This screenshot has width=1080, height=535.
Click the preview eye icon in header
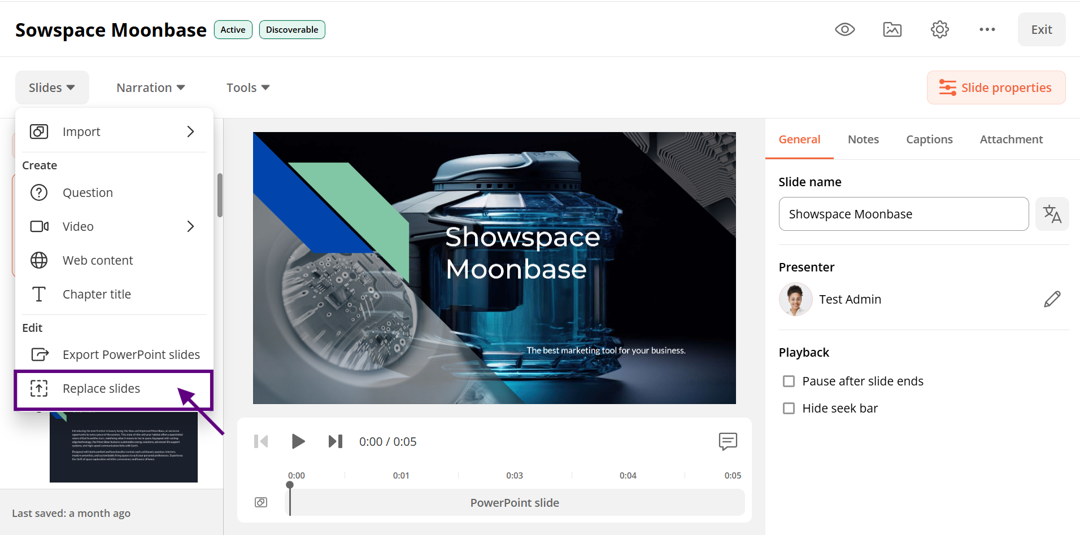844,29
